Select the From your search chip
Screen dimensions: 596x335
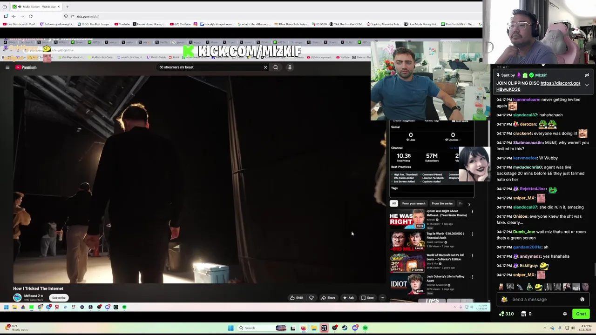coord(413,203)
